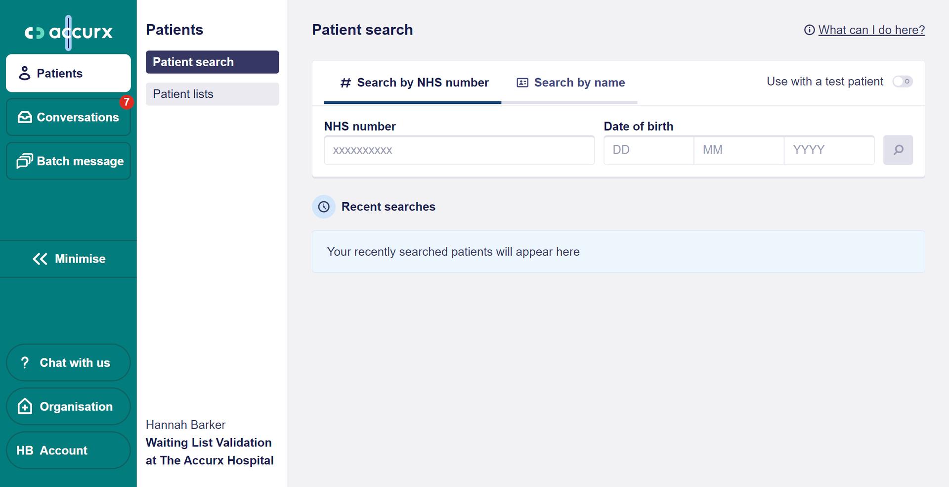Open Patients from the sidebar person icon

pos(25,73)
